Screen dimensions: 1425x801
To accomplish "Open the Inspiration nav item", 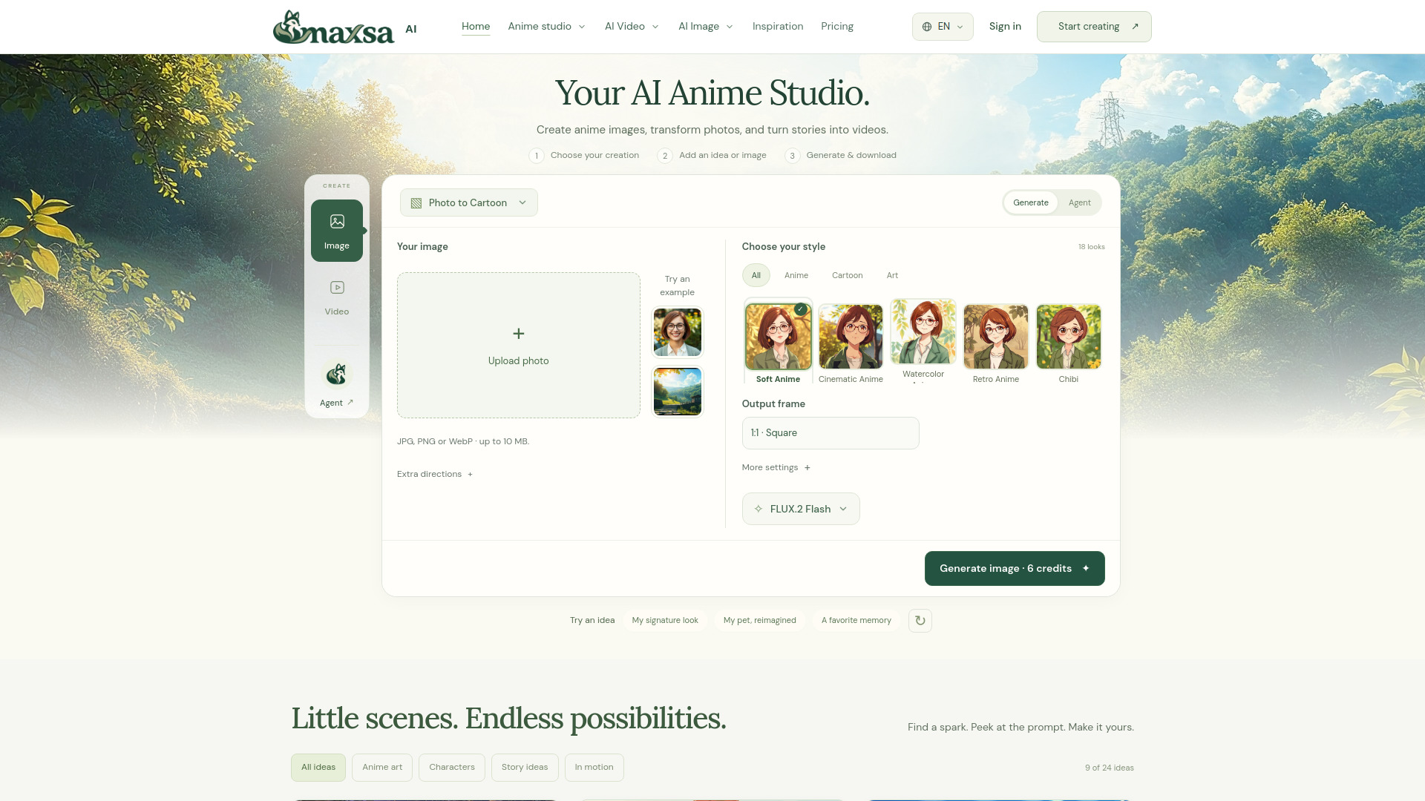I will 778,27.
